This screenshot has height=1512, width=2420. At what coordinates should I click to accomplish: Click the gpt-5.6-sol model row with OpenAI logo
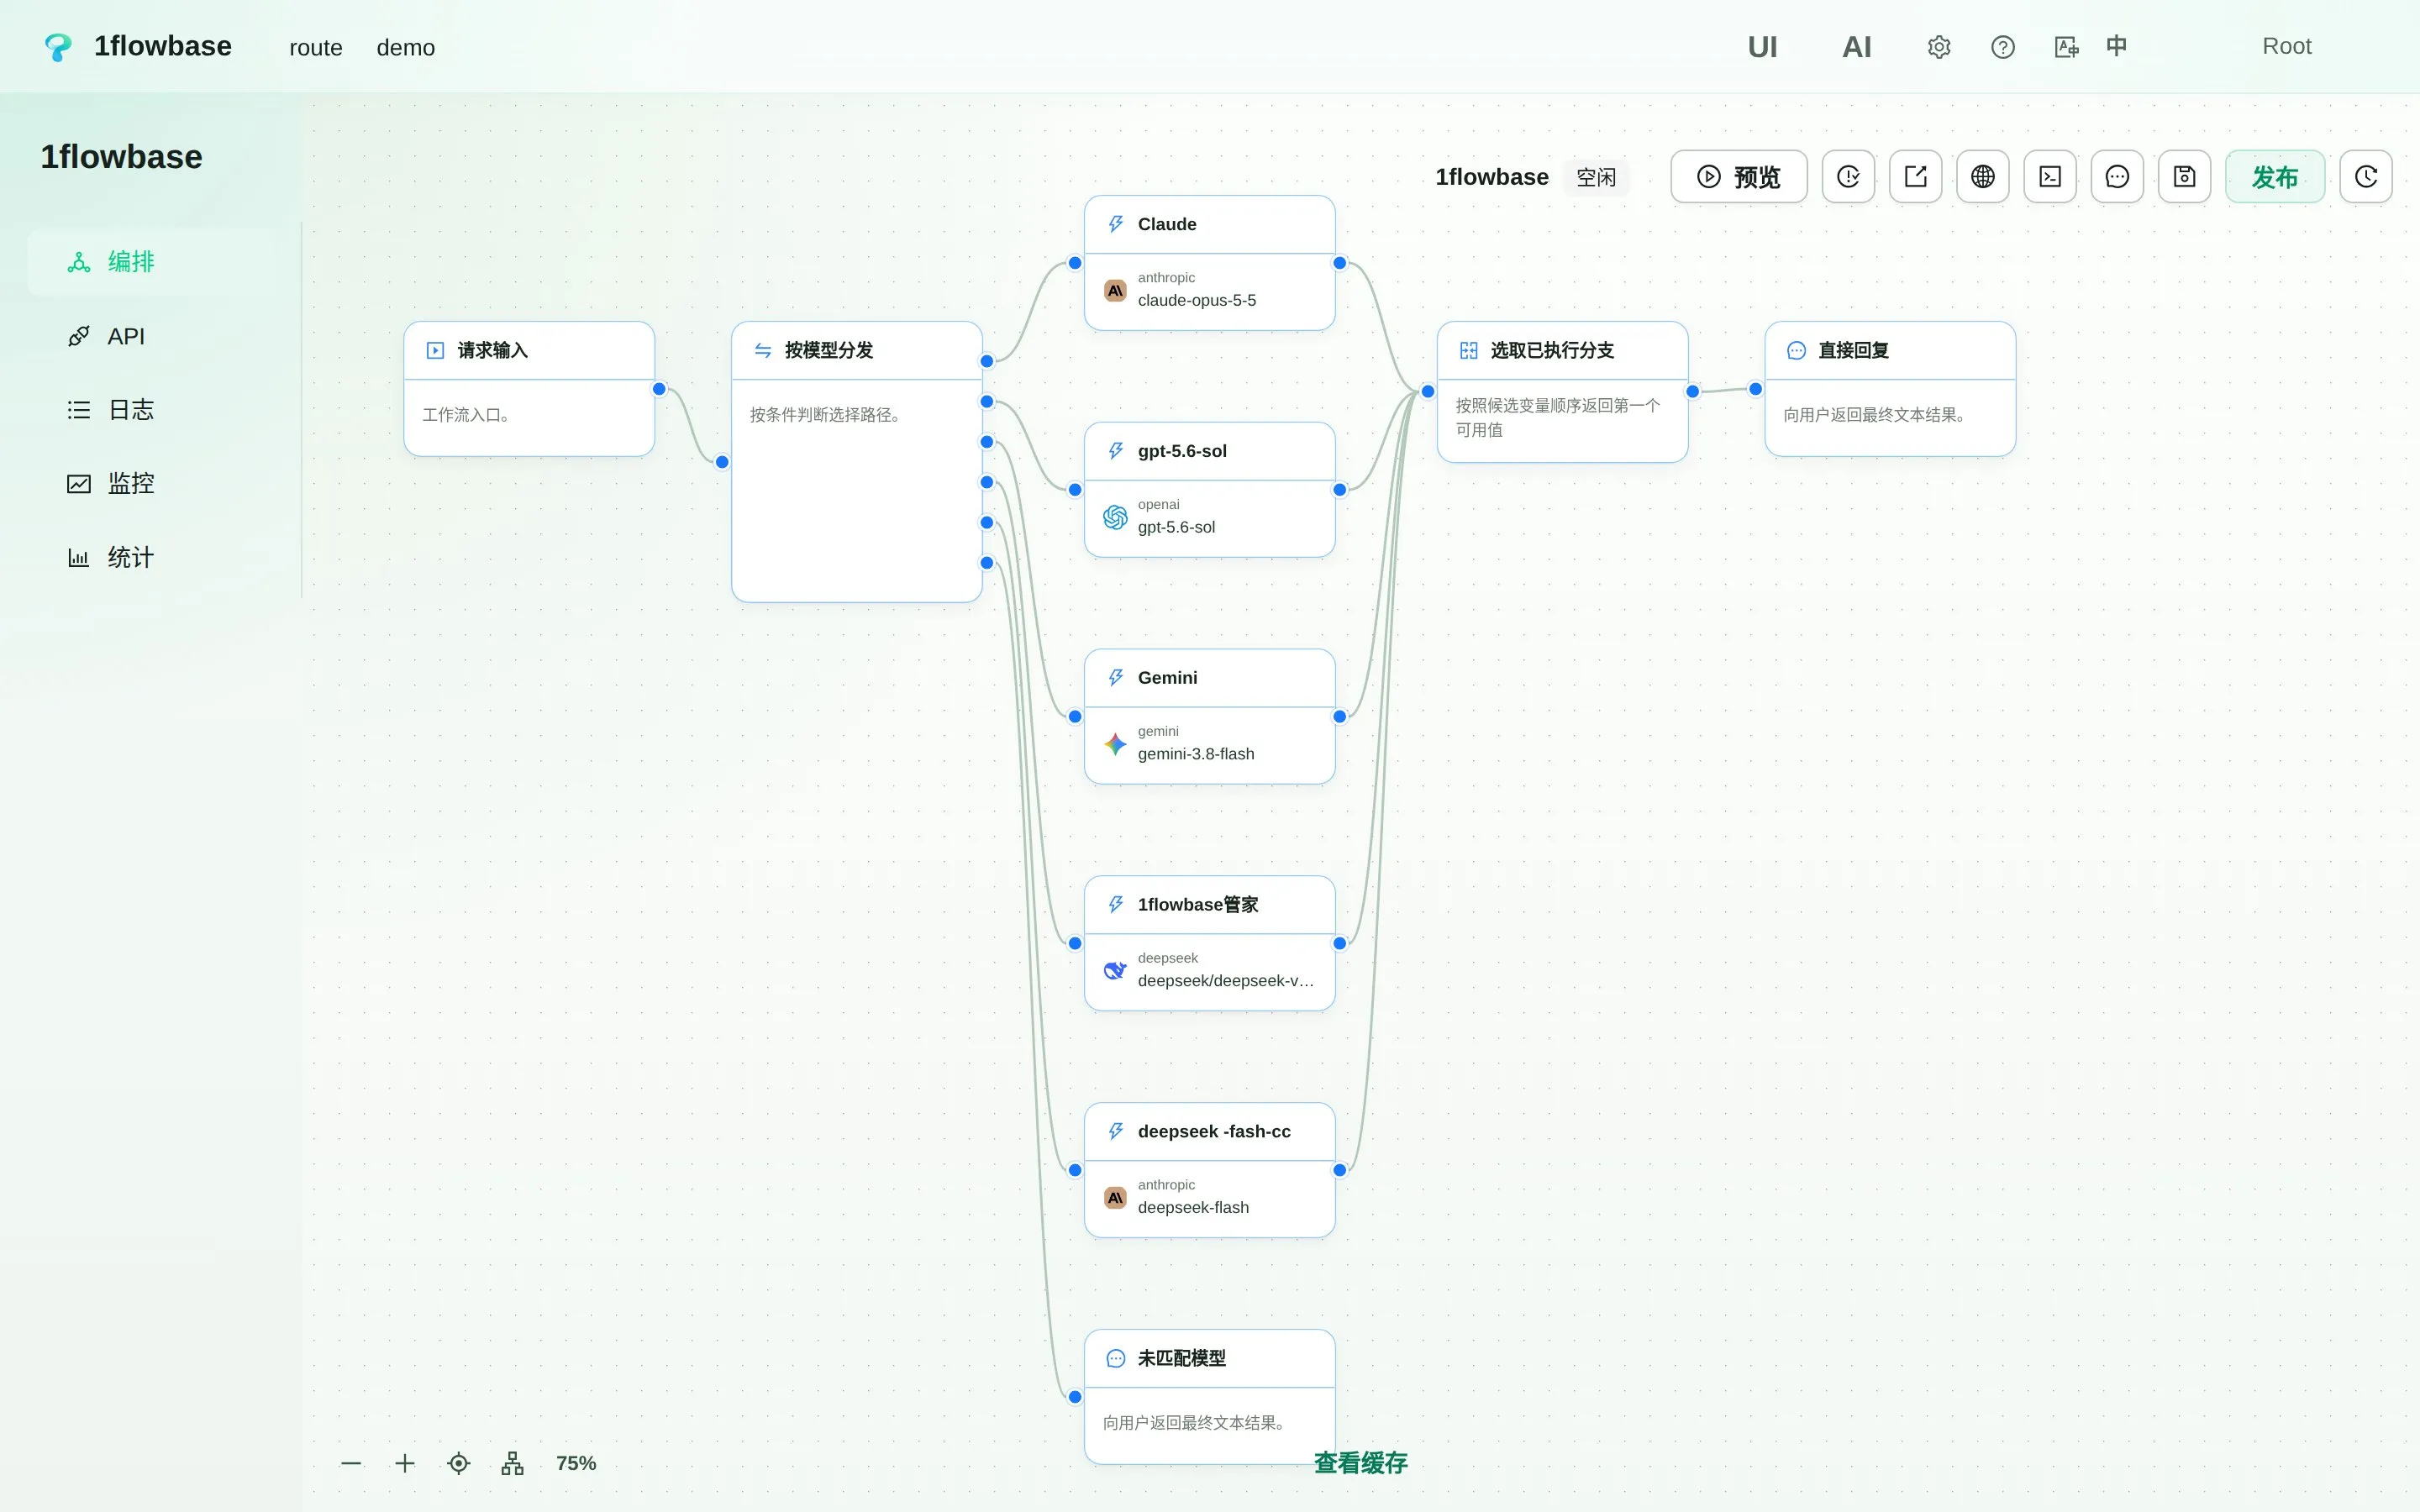click(x=1210, y=517)
